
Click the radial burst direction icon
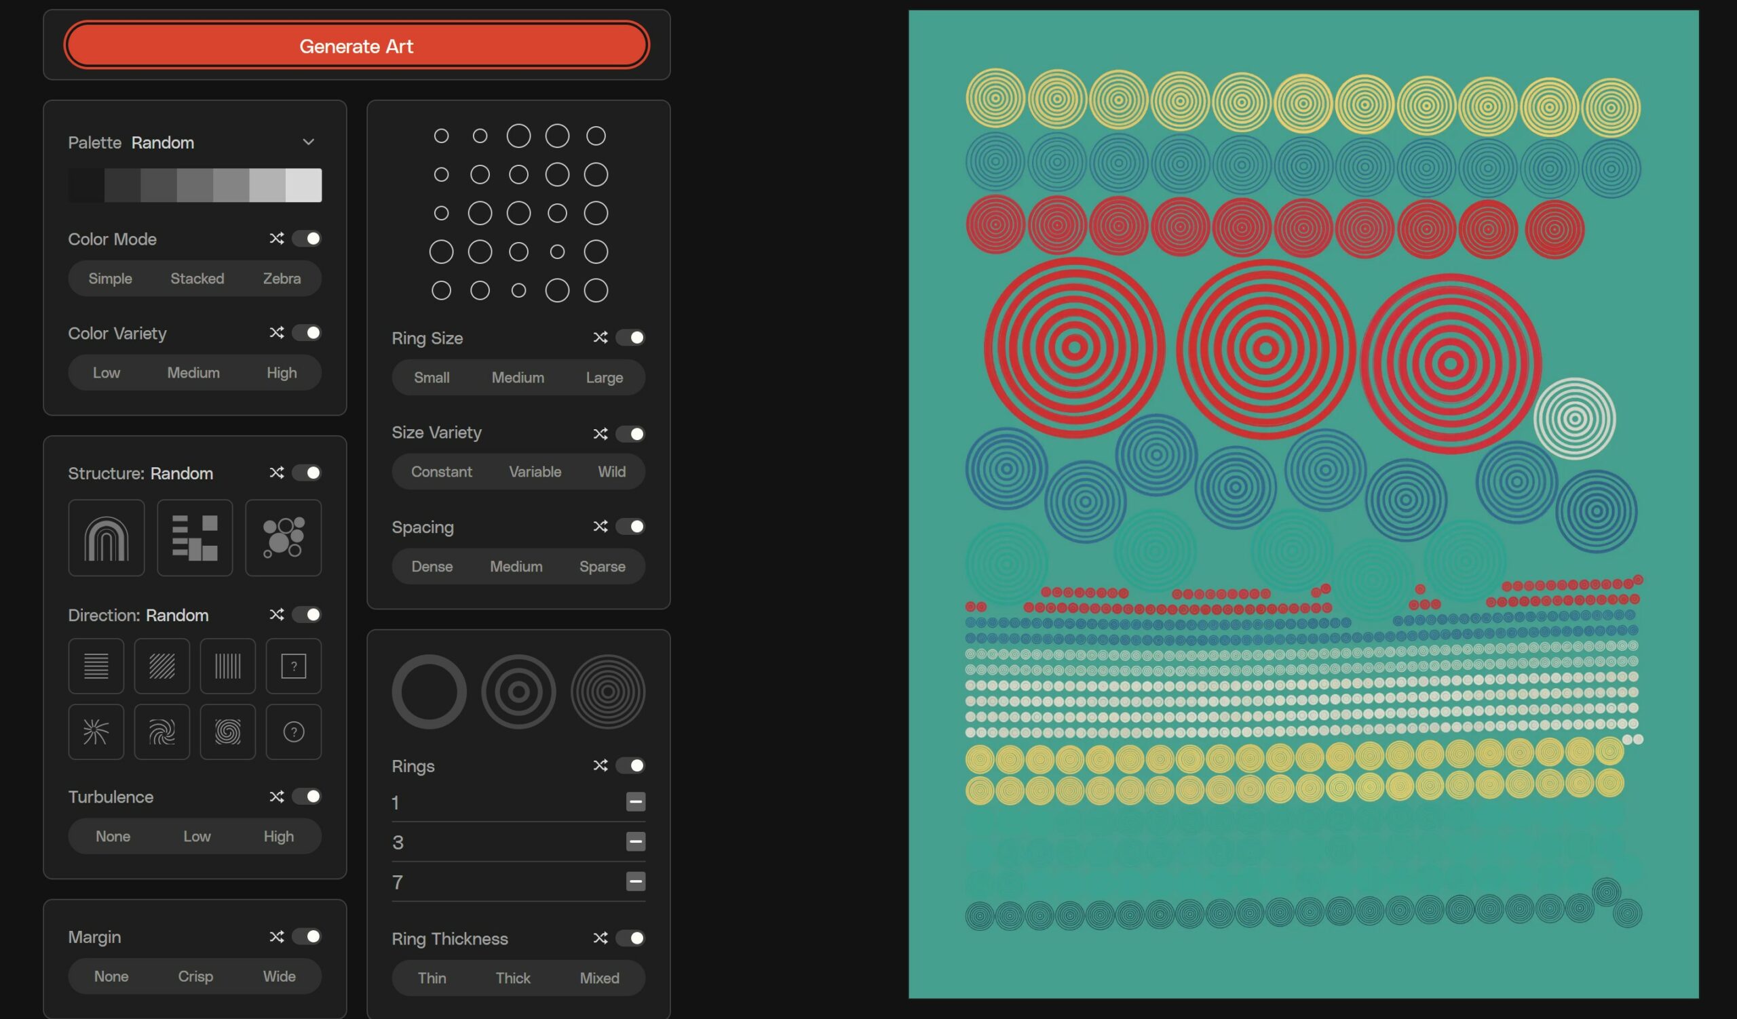click(96, 732)
